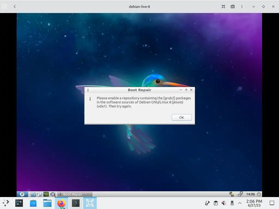Expand hidden system tray icons

(x=240, y=203)
